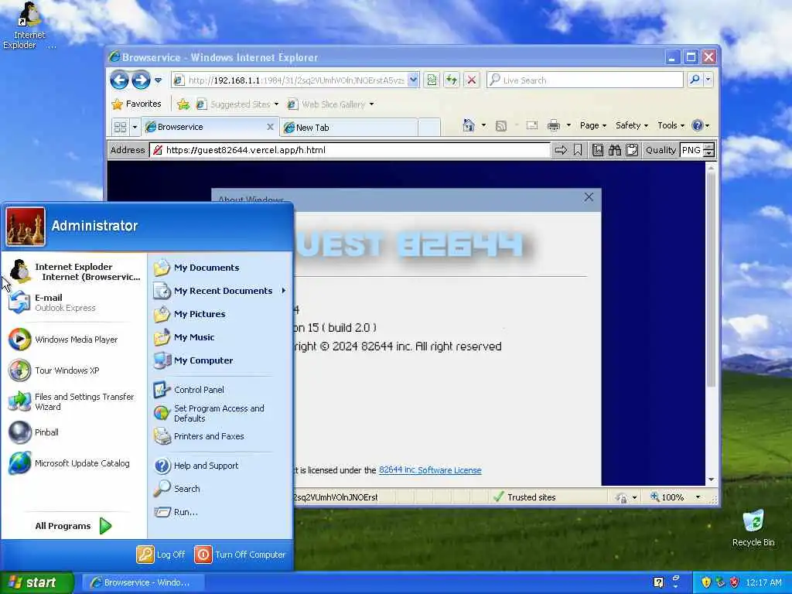
Task: Click the Read Mail icon
Action: coord(532,125)
